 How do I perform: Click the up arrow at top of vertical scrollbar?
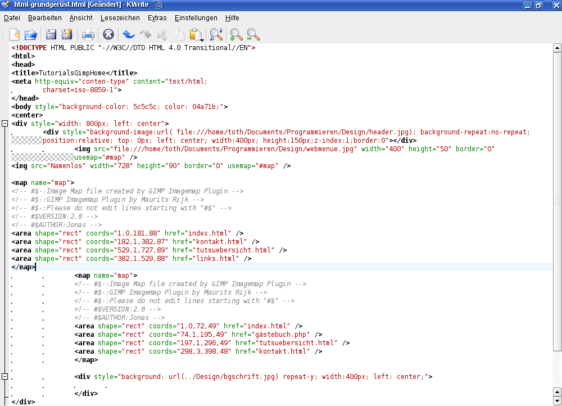tap(558, 48)
